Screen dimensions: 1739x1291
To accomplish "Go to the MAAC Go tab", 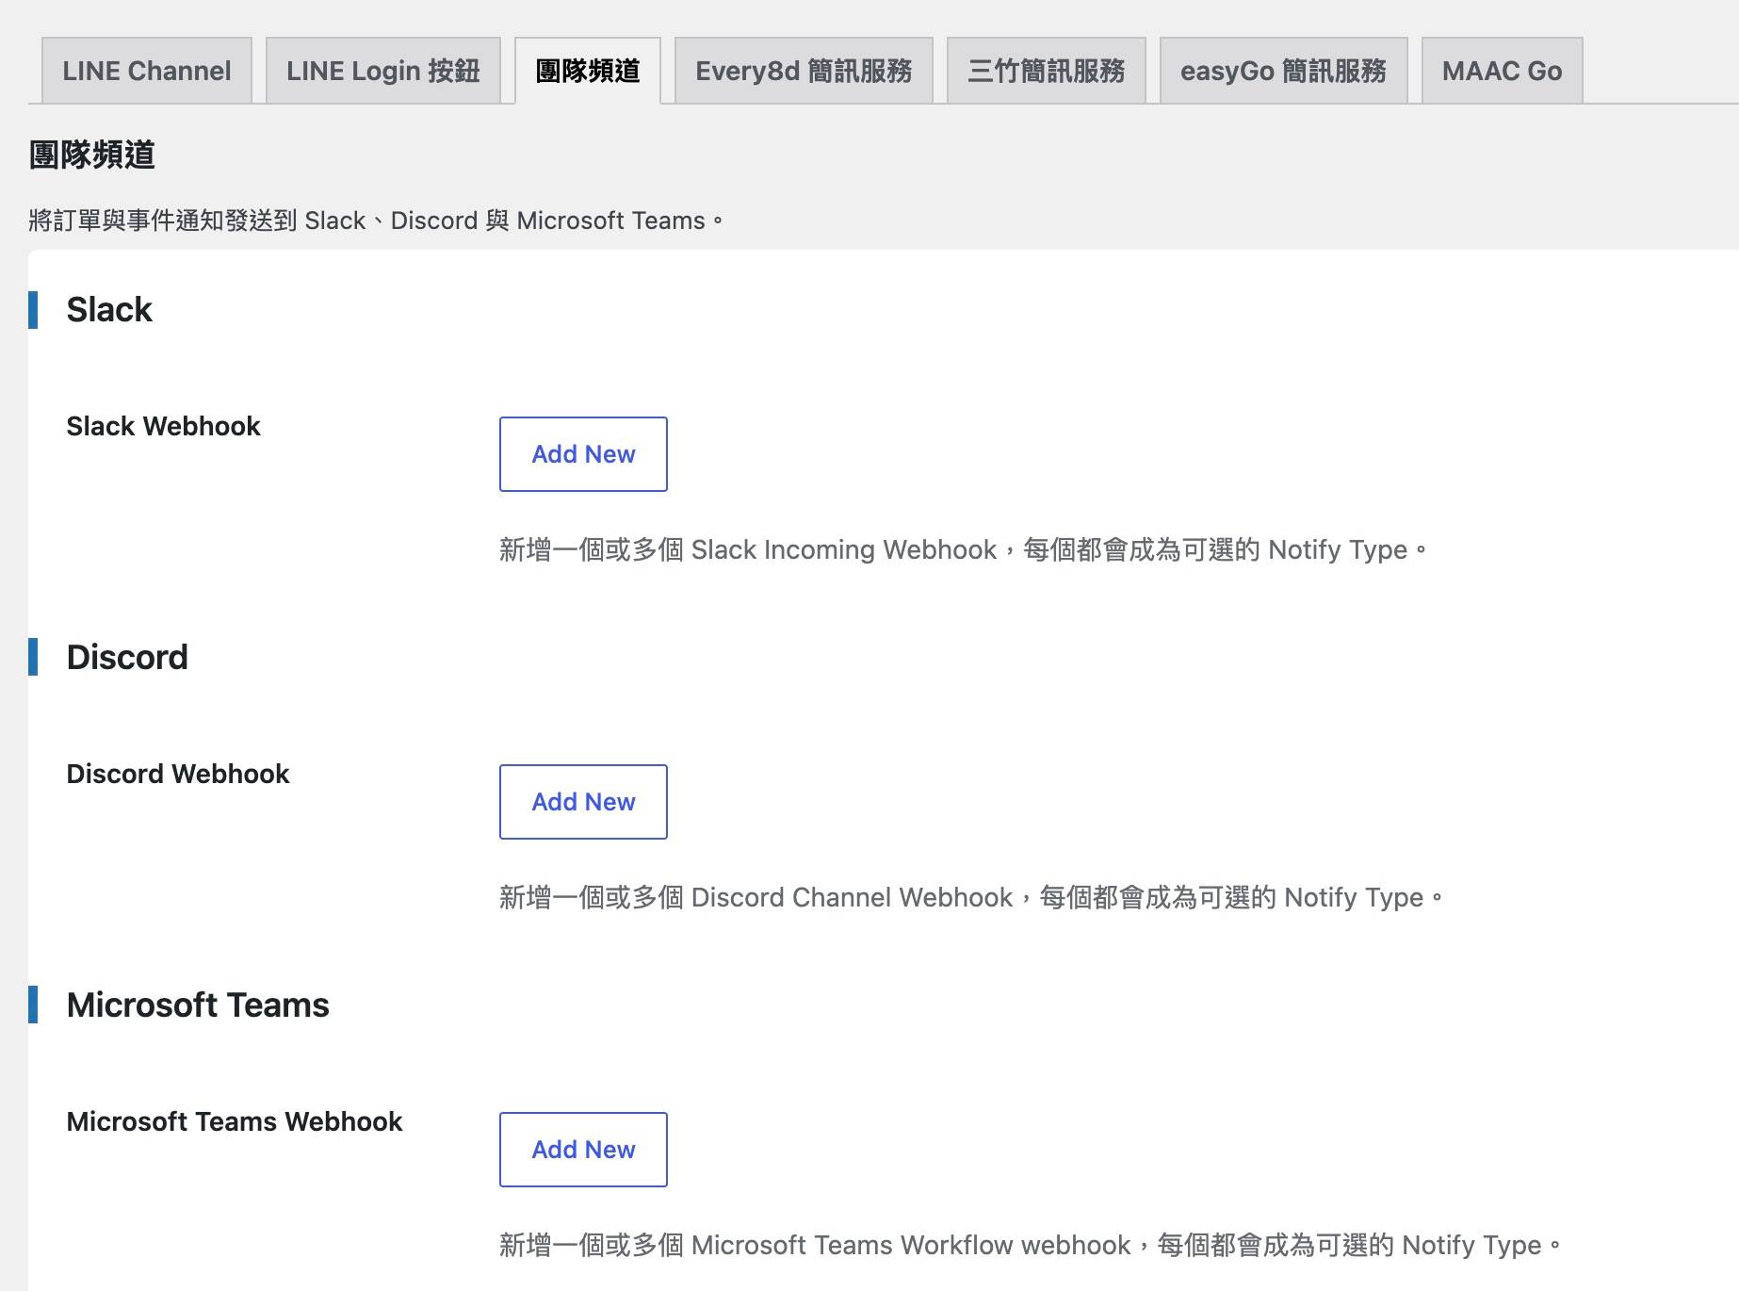I will [1503, 71].
